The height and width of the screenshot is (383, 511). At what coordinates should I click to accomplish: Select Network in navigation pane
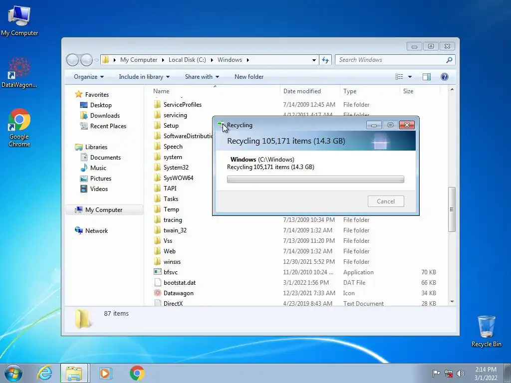pyautogui.click(x=96, y=230)
